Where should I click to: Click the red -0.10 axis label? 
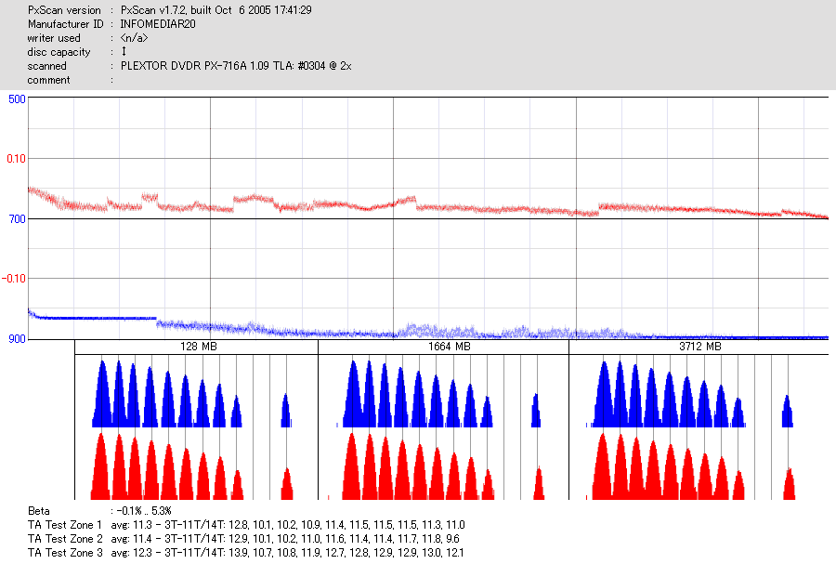14,278
